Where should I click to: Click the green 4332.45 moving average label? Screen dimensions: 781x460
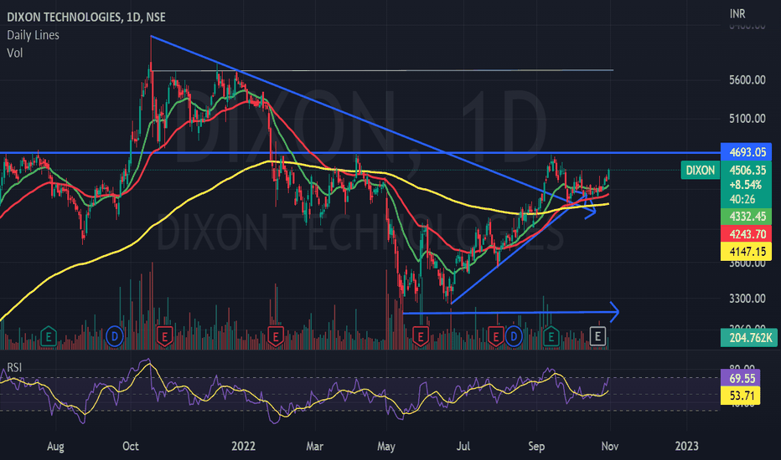pos(746,217)
